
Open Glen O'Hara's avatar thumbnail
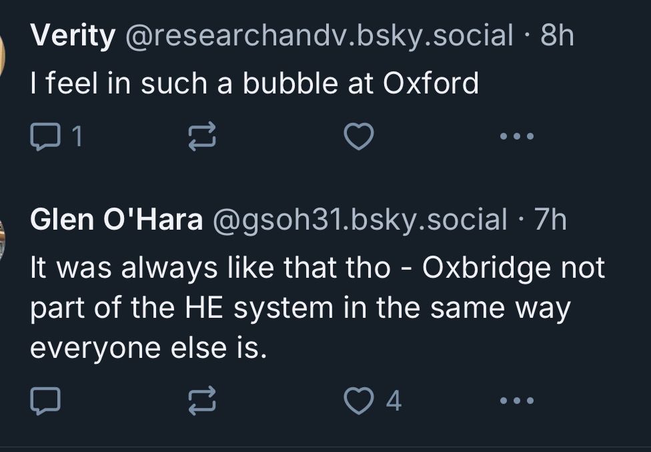pyautogui.click(x=3, y=238)
